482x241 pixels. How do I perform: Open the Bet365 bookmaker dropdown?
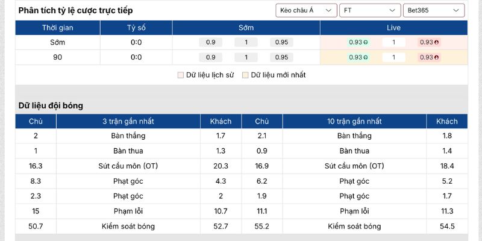433,10
